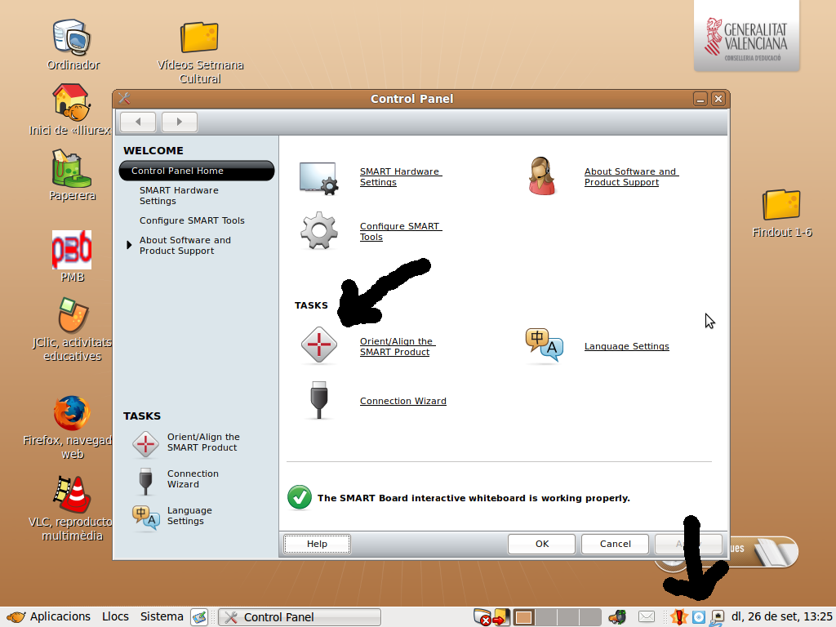Open About Software and Product Support link
The image size is (836, 627).
631,177
